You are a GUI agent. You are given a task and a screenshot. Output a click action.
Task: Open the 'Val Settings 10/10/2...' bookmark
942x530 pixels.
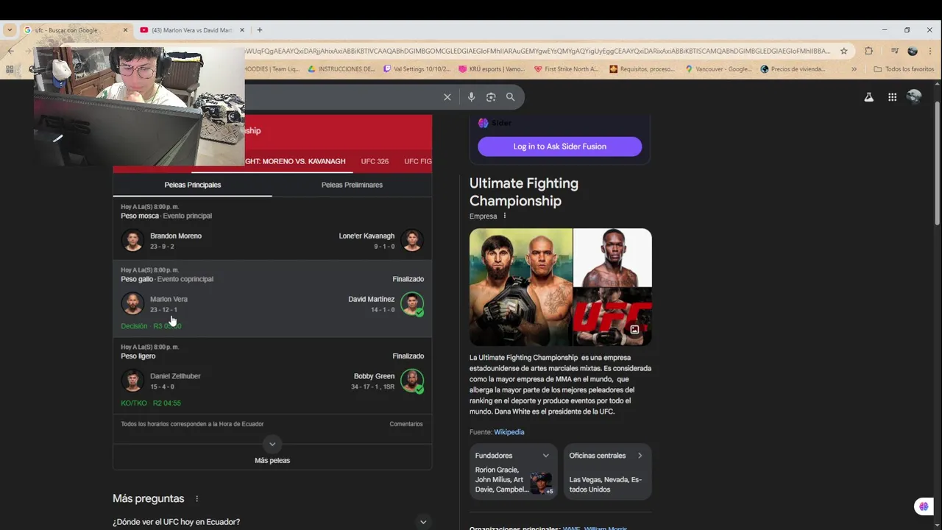(x=416, y=69)
